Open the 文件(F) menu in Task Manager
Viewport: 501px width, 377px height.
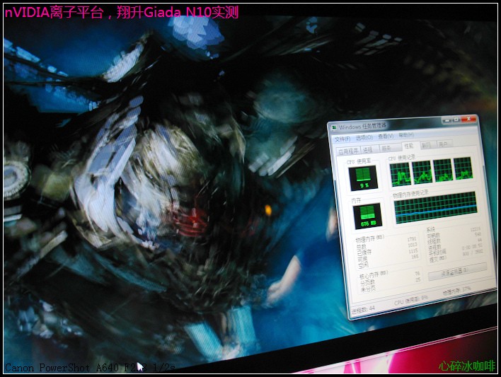click(342, 139)
